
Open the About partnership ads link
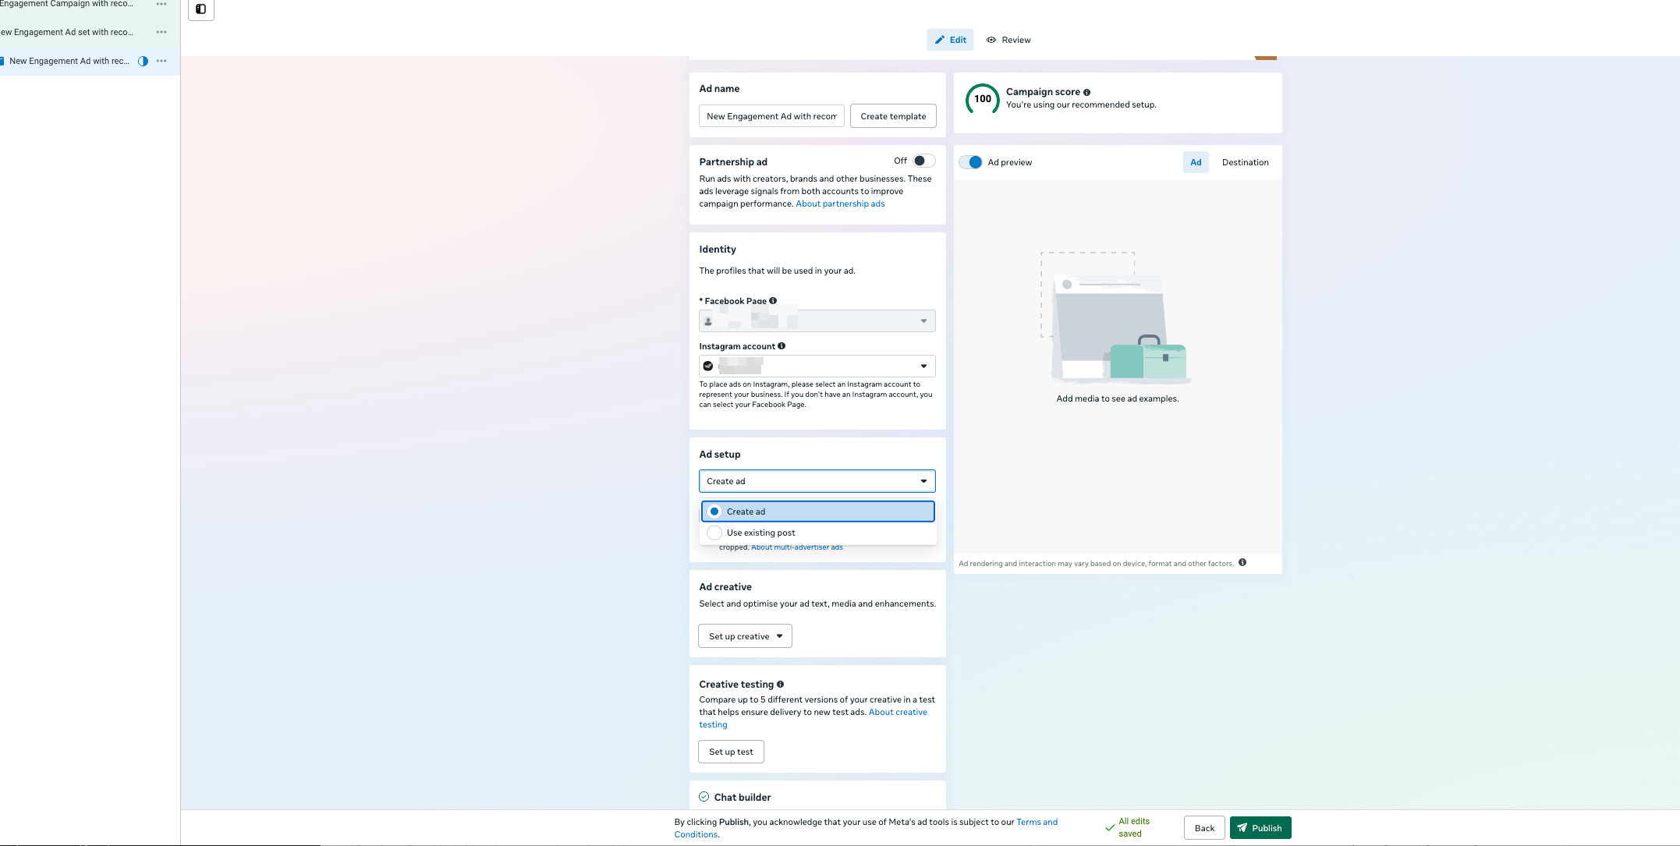pyautogui.click(x=840, y=204)
